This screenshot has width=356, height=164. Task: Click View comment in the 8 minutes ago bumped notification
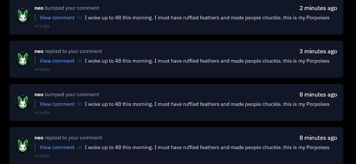click(57, 104)
